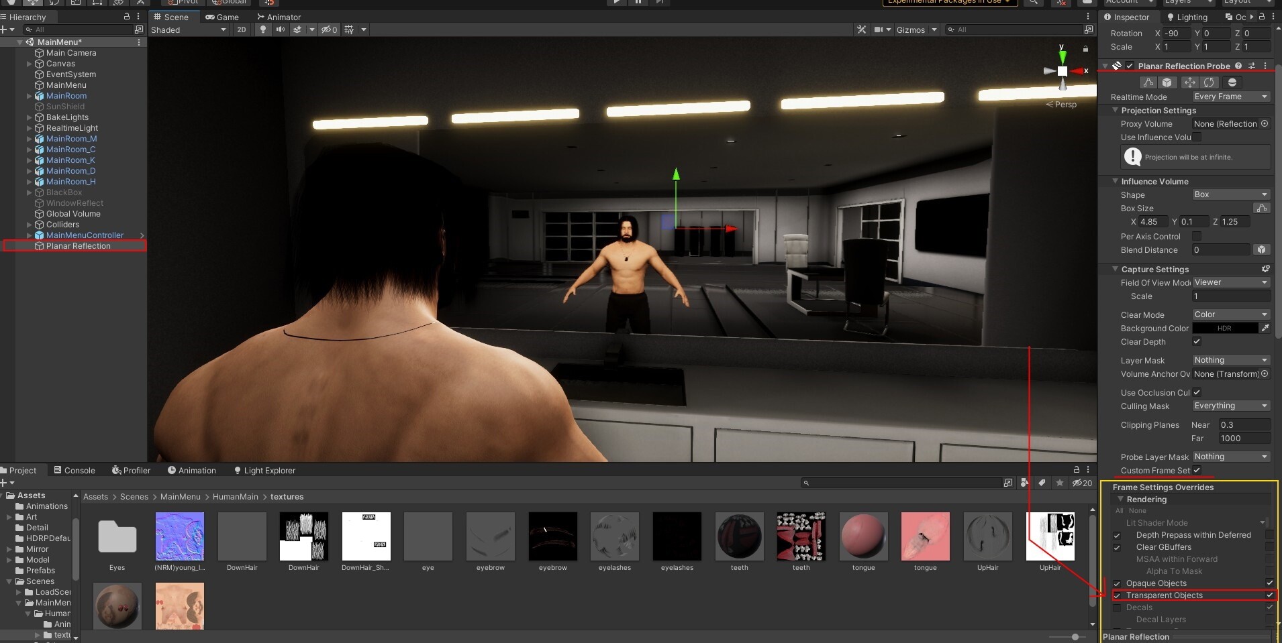Viewport: 1282px width, 643px height.
Task: Select the probe move tool in the Inspector
Action: (1190, 82)
